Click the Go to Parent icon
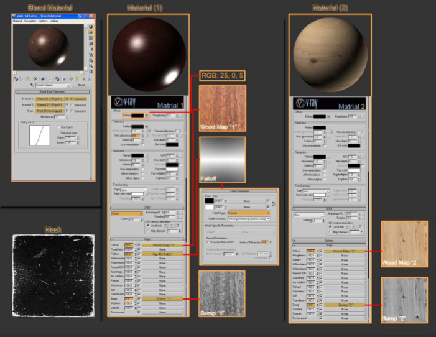 coord(84,79)
